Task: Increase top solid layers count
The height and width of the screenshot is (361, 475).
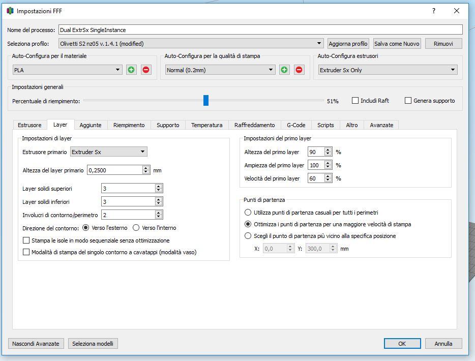Action: (159, 186)
